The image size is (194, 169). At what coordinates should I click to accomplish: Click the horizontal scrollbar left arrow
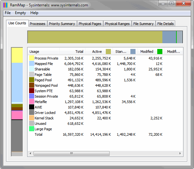click(x=30, y=153)
